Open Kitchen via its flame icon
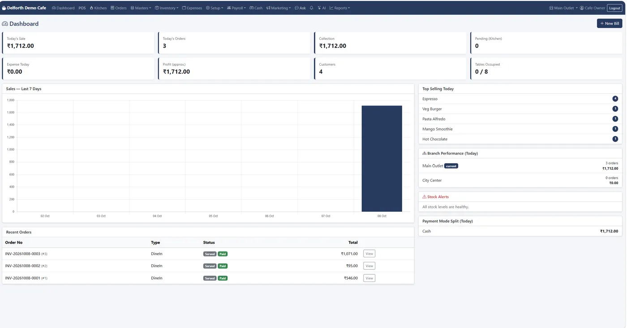The width and height of the screenshot is (627, 328). [91, 8]
